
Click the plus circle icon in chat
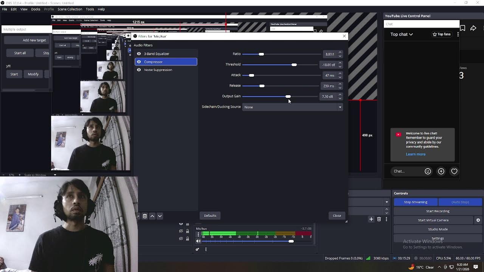click(441, 171)
